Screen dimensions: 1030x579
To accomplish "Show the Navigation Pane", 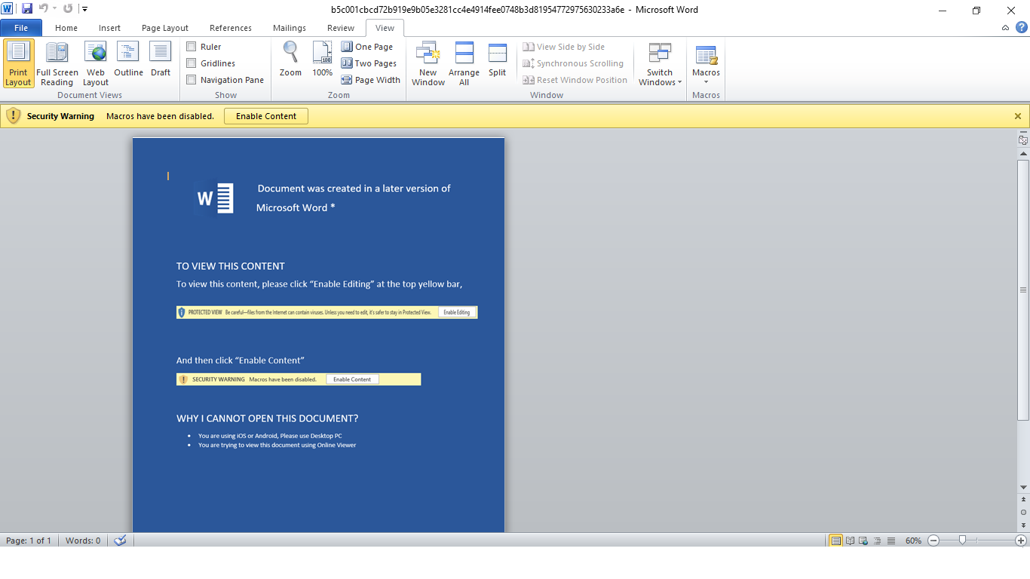I will click(x=191, y=79).
